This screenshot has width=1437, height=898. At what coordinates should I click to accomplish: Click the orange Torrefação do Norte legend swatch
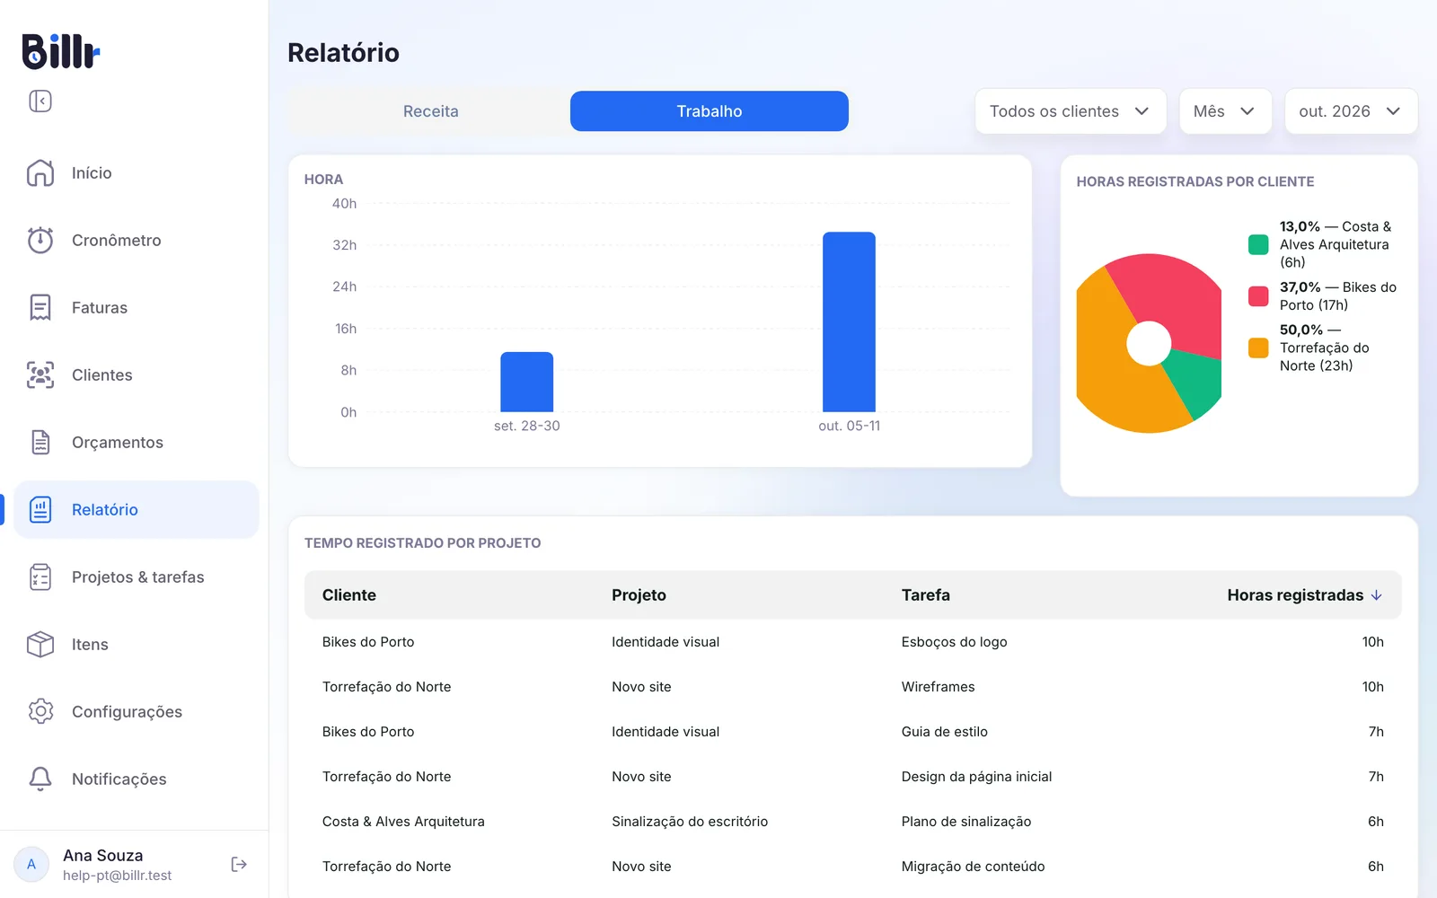[1258, 348]
